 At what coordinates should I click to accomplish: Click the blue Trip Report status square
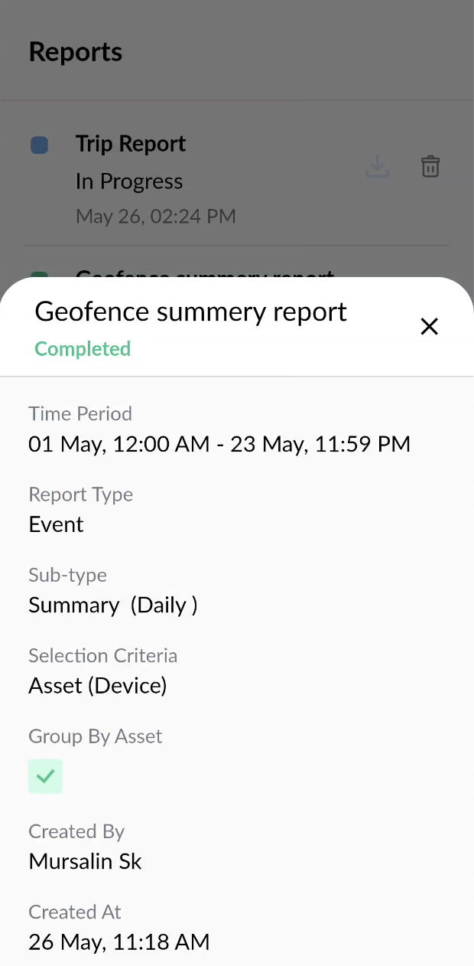tap(39, 145)
